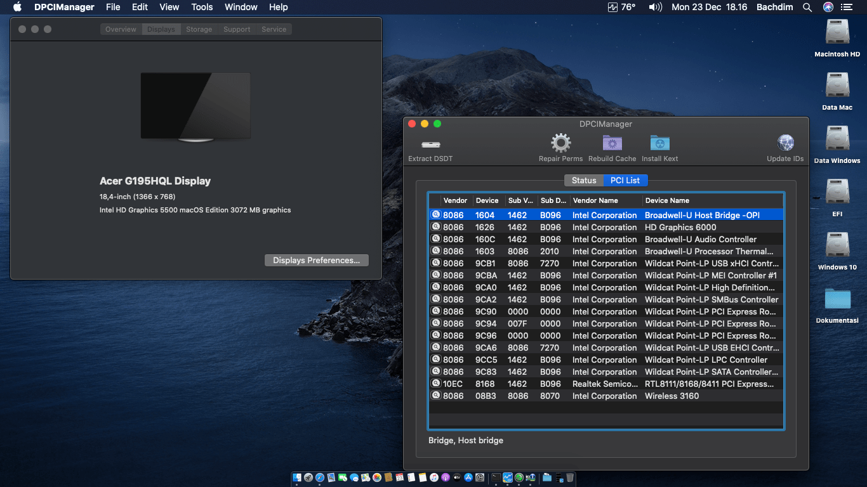Click the Update IDs globe icon
The height and width of the screenshot is (487, 867).
[x=785, y=143]
